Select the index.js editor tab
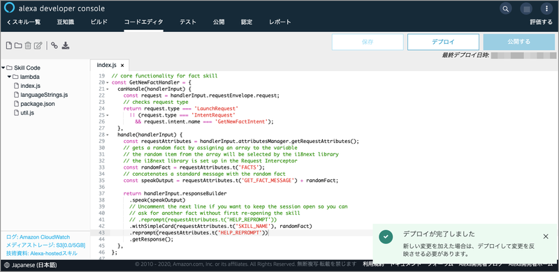Screen dimensions: 559x272 [x=107, y=65]
